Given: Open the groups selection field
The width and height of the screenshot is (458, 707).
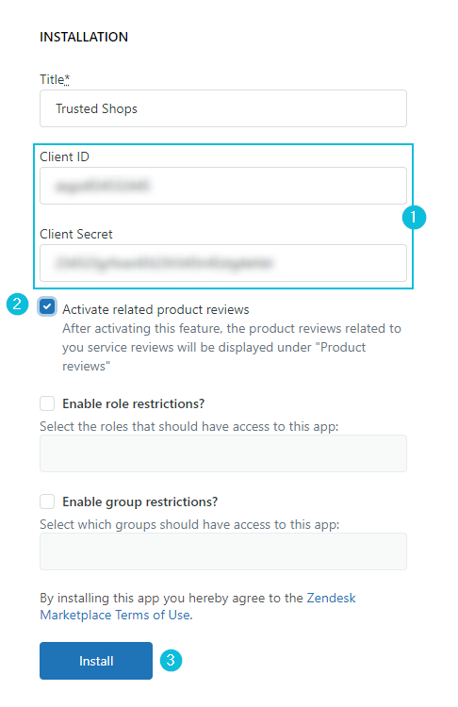Looking at the screenshot, I should [223, 551].
